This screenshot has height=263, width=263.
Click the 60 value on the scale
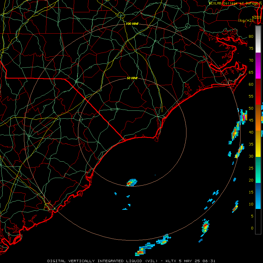click(251, 84)
